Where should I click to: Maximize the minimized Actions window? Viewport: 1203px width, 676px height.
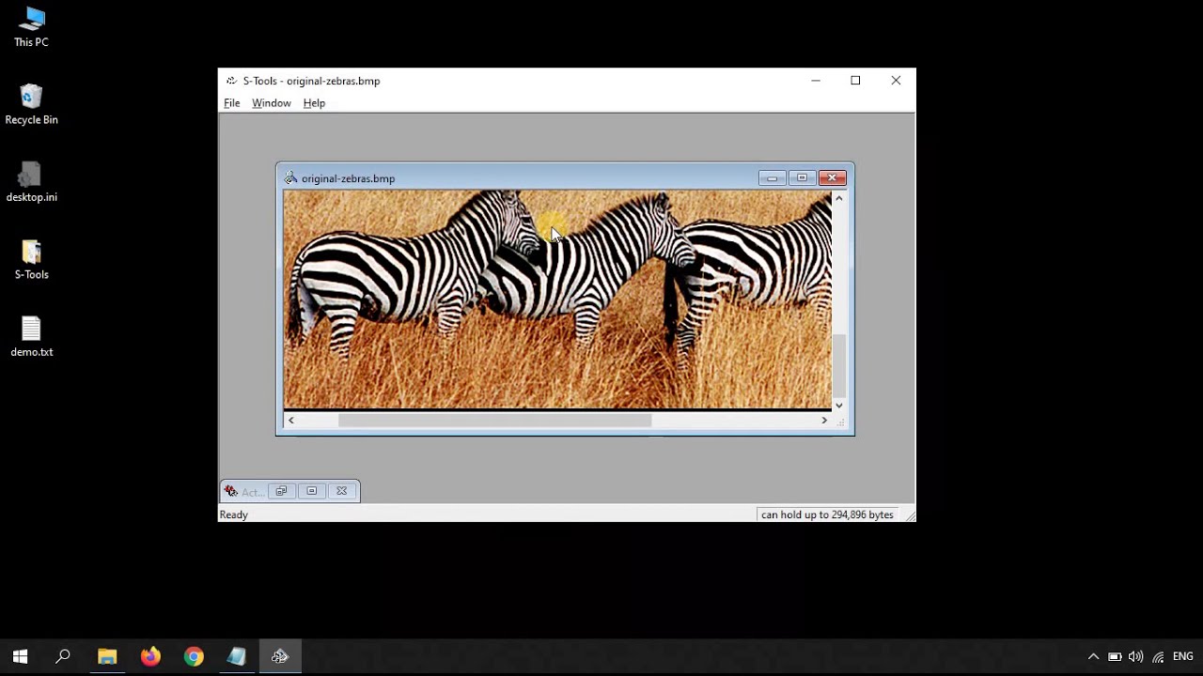coord(311,491)
